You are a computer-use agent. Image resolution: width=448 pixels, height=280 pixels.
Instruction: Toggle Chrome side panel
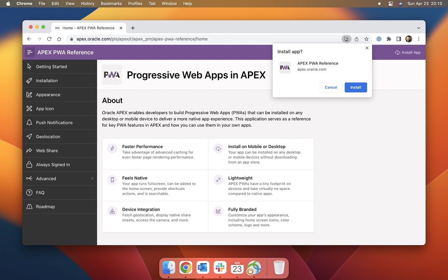click(399, 39)
